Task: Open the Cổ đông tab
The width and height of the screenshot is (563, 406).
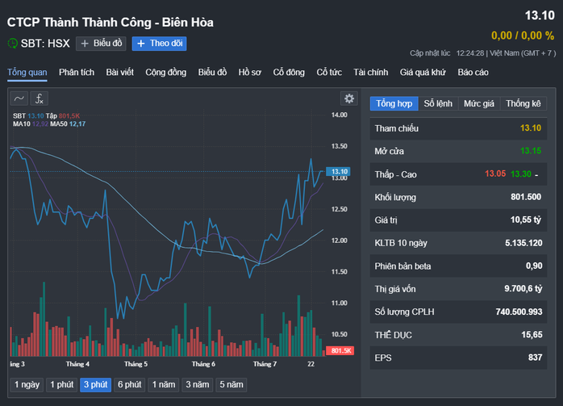Action: [289, 73]
